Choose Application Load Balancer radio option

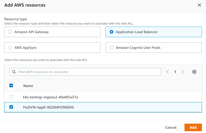(x=111, y=32)
